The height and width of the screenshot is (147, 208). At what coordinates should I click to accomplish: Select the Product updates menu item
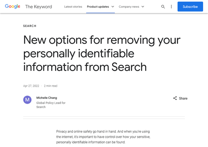[x=98, y=7]
